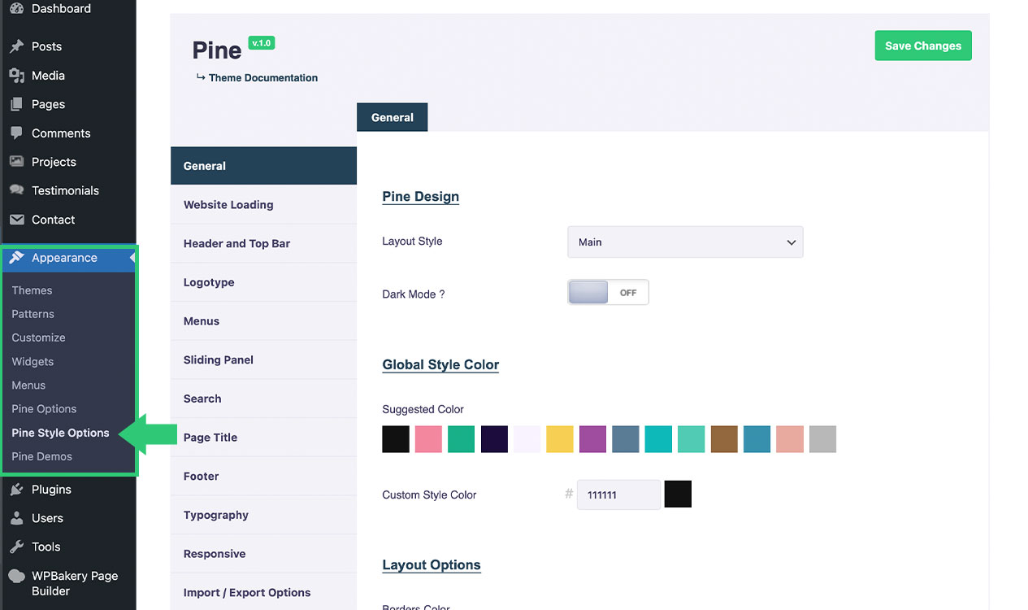Click the Comments speech bubble icon
This screenshot has width=1028, height=610.
pos(16,133)
